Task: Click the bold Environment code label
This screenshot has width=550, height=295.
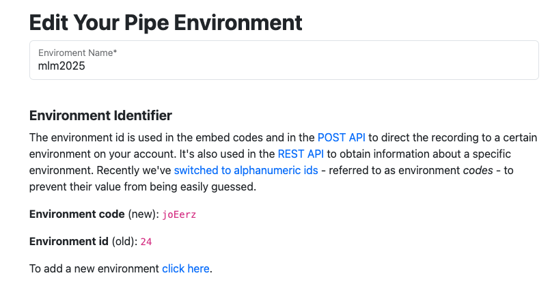Action: pyautogui.click(x=77, y=214)
